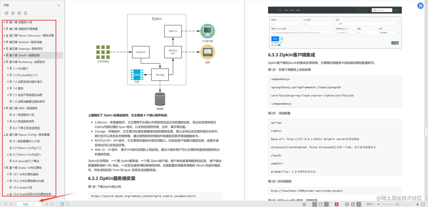Click heading 6.3.3 Zipkin客户端集成
428x207 pixels.
tap(292, 55)
